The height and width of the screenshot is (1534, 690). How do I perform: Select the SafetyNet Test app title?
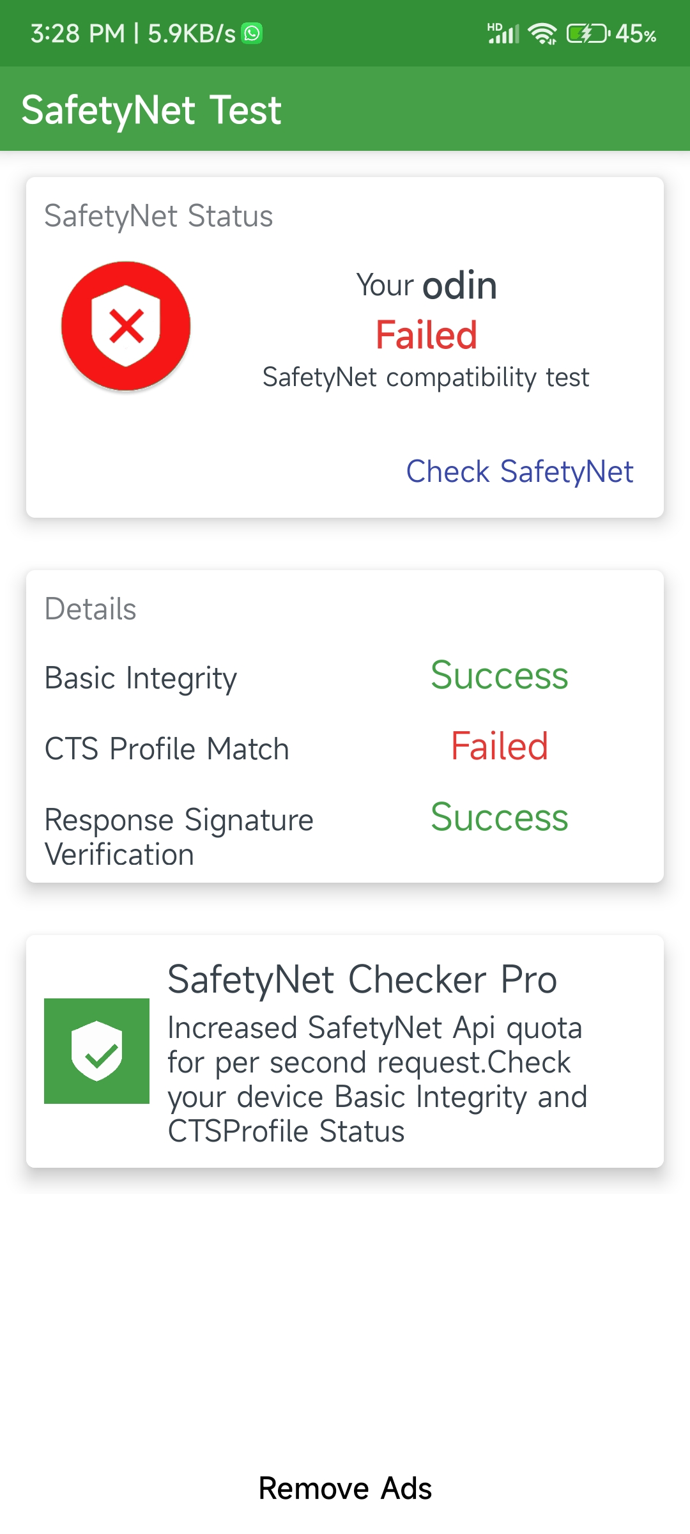click(x=151, y=110)
